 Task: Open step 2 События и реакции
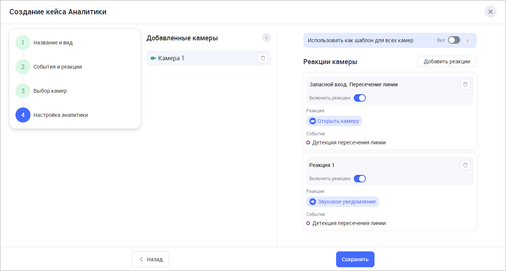coord(23,67)
